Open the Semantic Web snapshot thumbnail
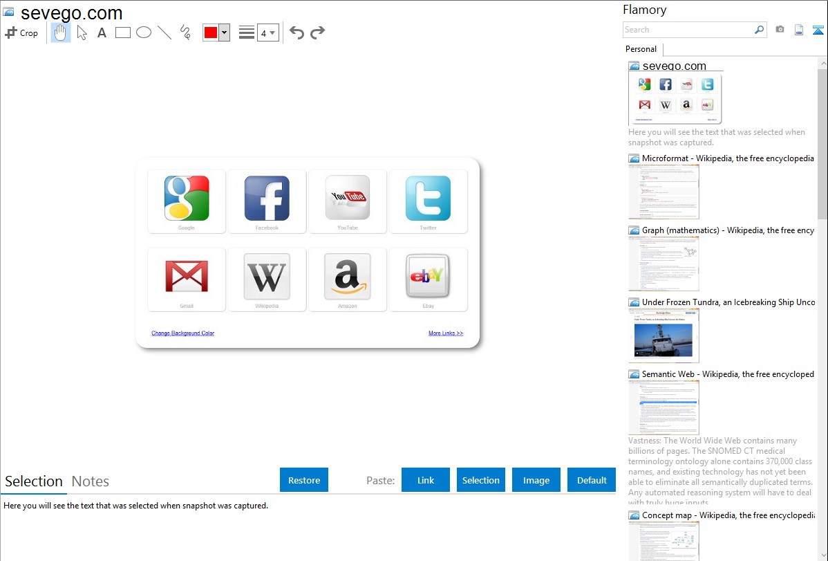 (664, 407)
